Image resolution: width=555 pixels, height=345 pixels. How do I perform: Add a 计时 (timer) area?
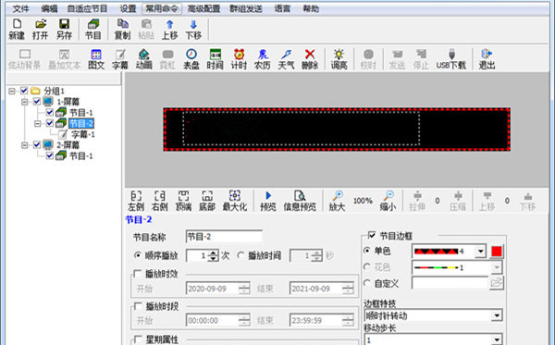[239, 59]
